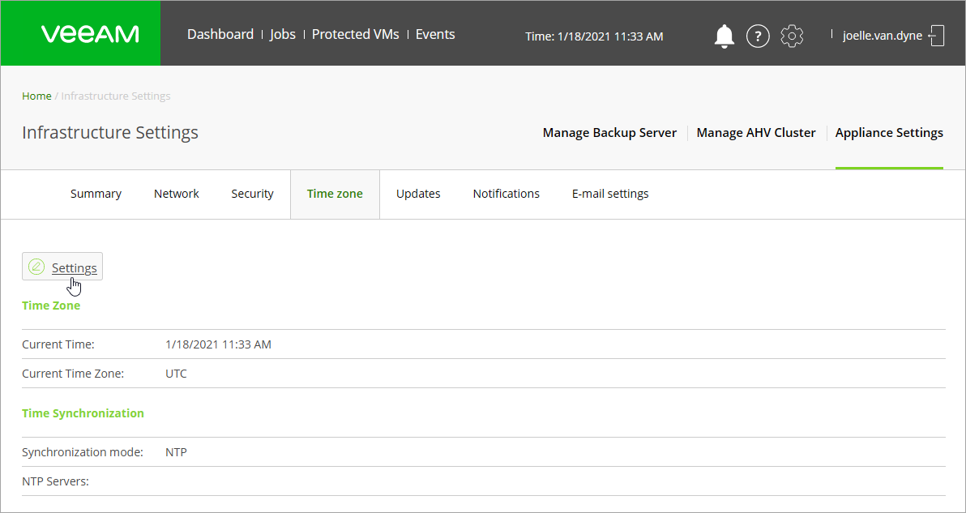
Task: Switch to the Summary tab
Action: click(x=96, y=194)
